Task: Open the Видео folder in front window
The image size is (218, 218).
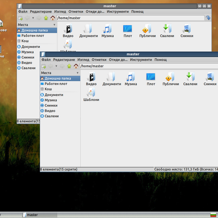Action: tap(91, 78)
